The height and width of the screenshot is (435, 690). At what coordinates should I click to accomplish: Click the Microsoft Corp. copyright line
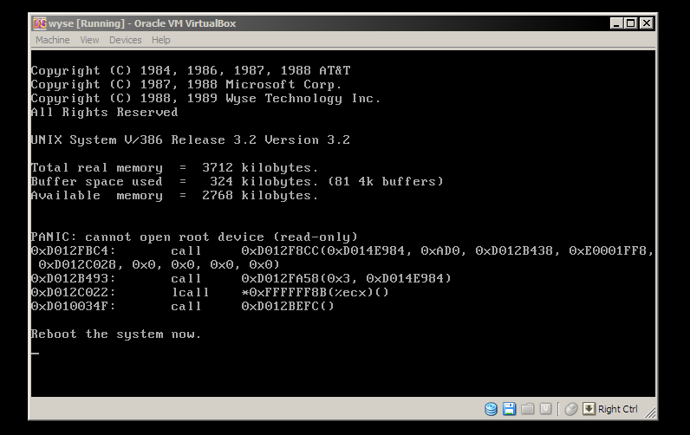[186, 84]
